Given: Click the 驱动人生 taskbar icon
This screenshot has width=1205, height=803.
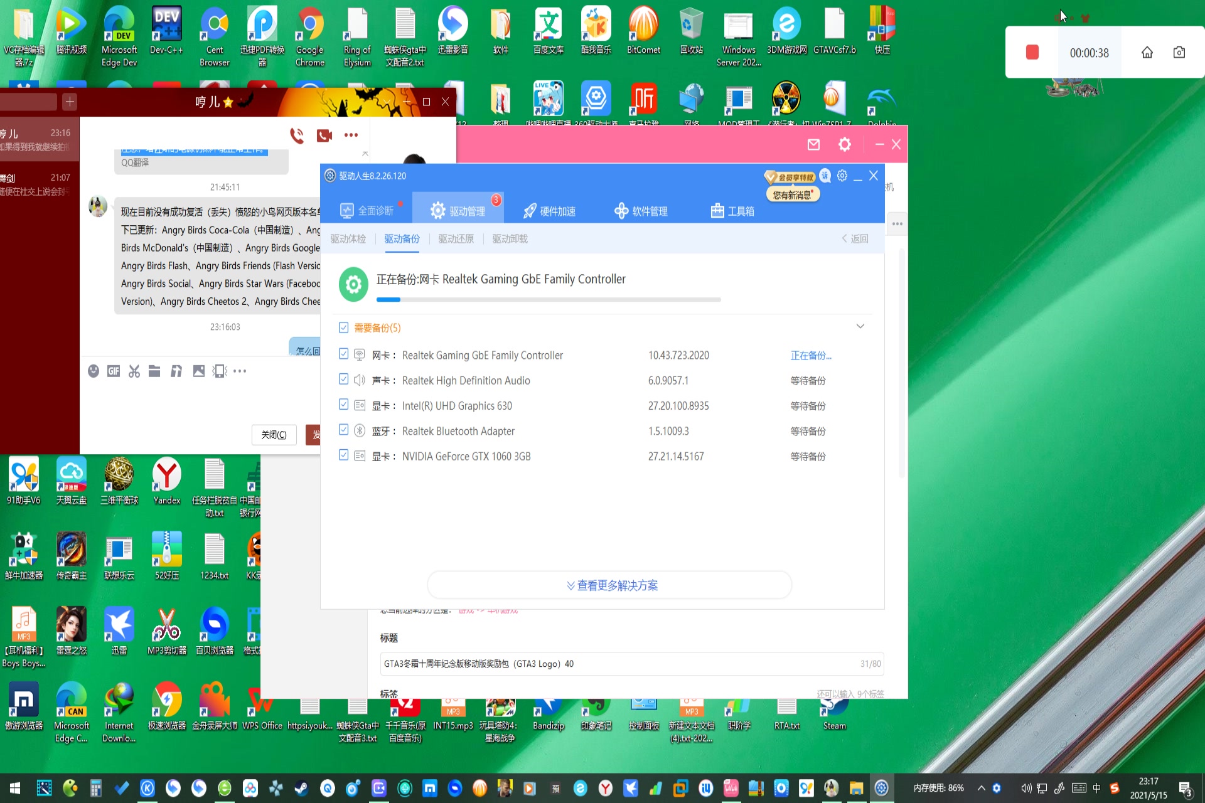Looking at the screenshot, I should pos(881,788).
